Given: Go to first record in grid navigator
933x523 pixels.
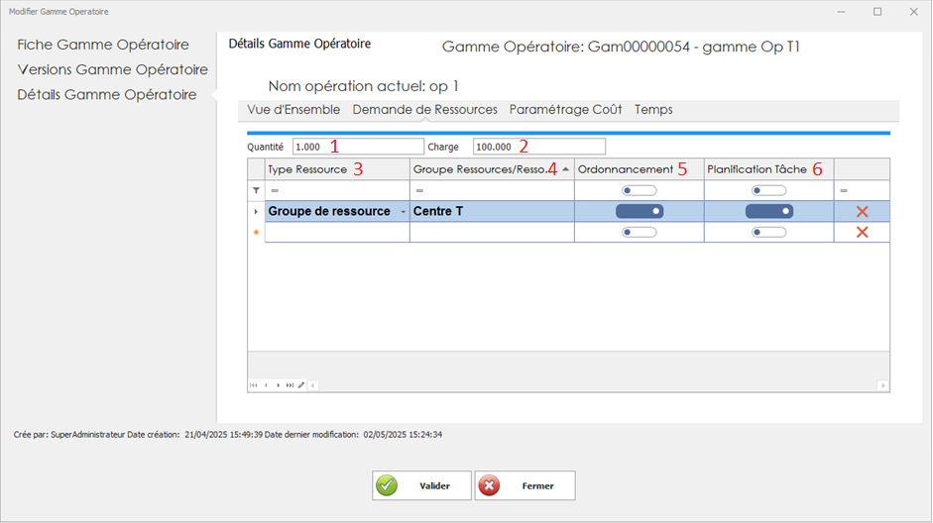Looking at the screenshot, I should [254, 385].
